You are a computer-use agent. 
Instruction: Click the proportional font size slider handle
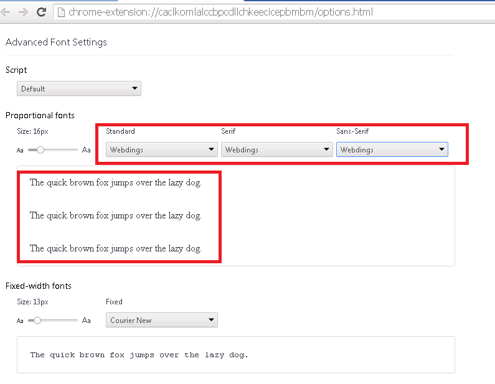click(x=40, y=150)
